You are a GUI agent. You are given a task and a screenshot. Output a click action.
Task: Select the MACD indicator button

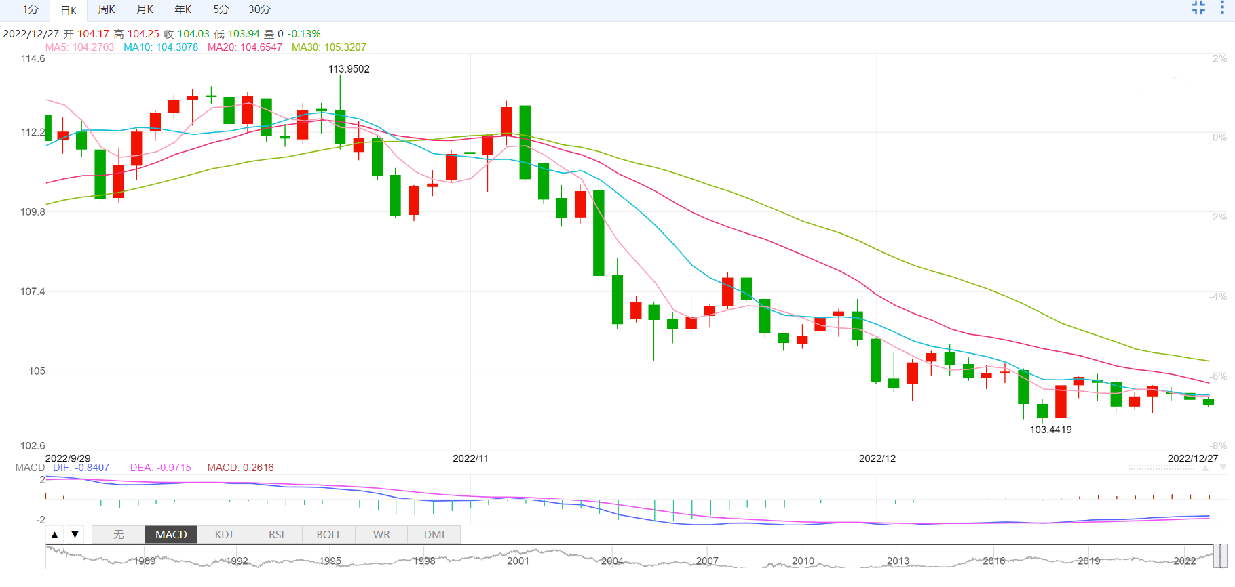[171, 535]
